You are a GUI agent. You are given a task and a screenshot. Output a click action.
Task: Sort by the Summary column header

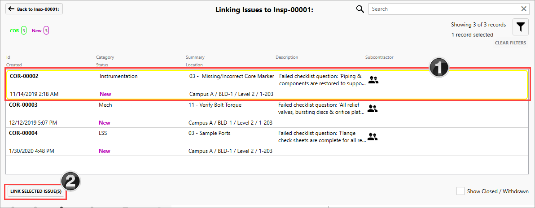(x=195, y=57)
